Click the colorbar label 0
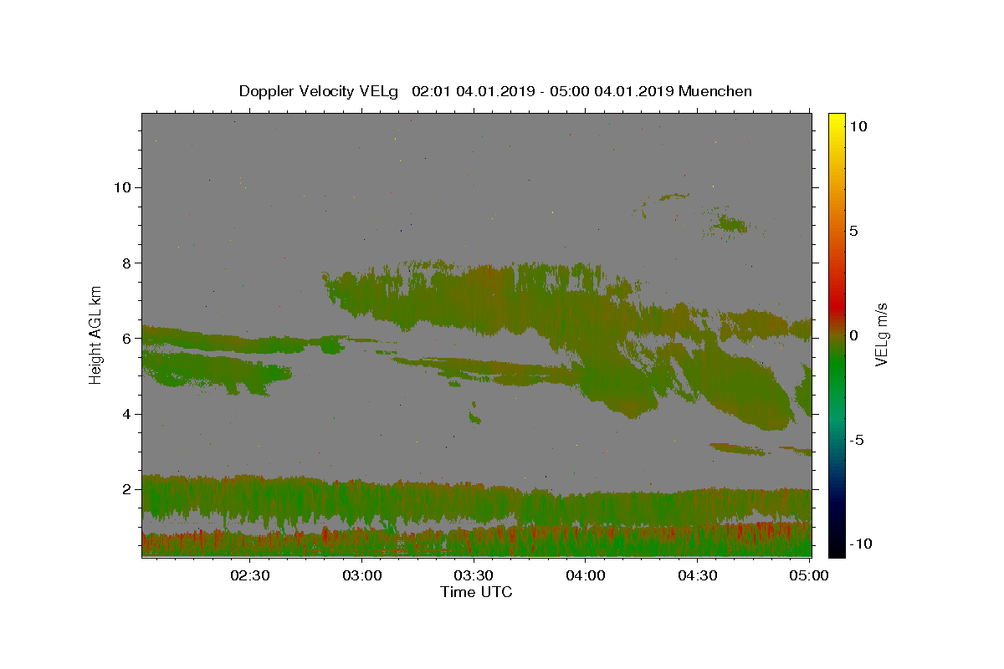1004x669 pixels. (x=853, y=335)
